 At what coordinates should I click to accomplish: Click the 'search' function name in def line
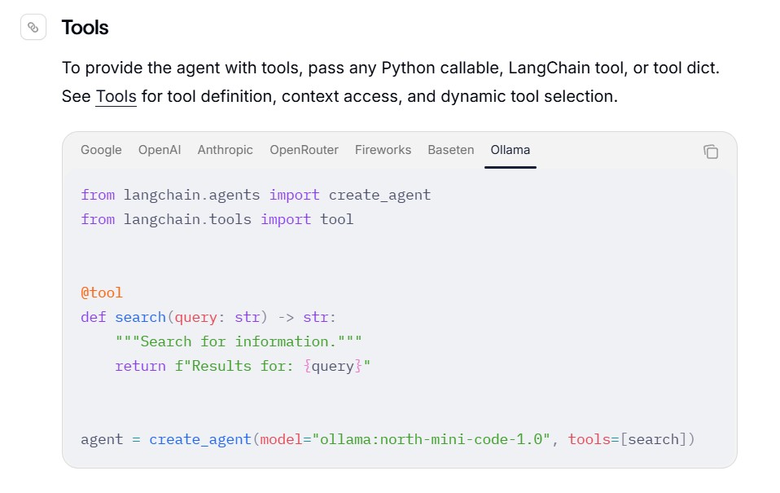pos(140,317)
